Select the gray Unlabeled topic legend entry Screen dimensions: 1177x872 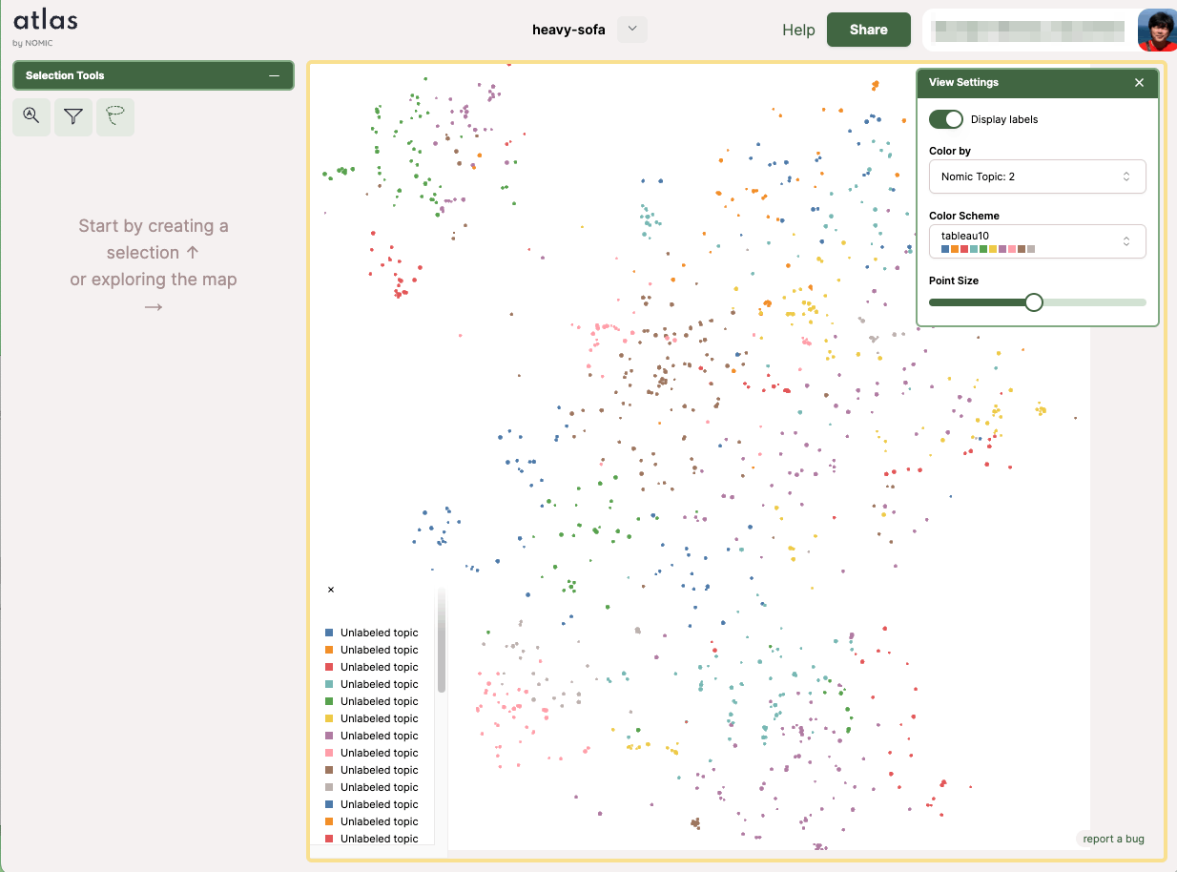pos(372,787)
